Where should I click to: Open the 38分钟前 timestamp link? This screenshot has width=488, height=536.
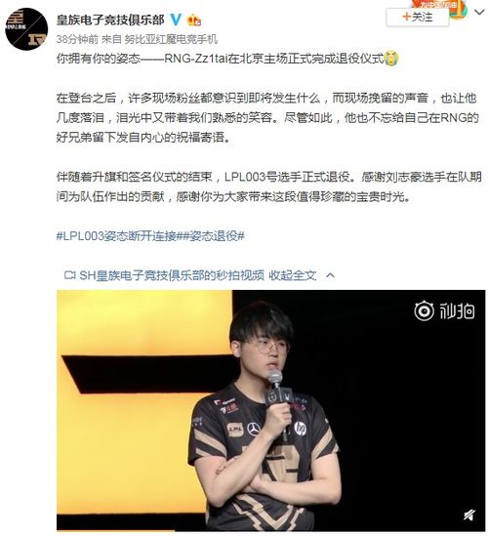[77, 39]
